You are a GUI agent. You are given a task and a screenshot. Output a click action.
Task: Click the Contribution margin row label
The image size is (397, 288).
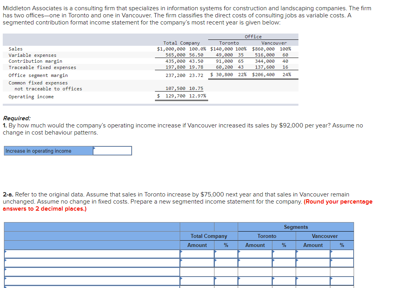[x=35, y=61]
